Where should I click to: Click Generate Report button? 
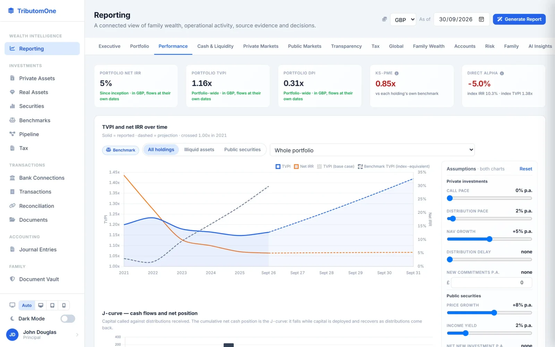coord(519,19)
